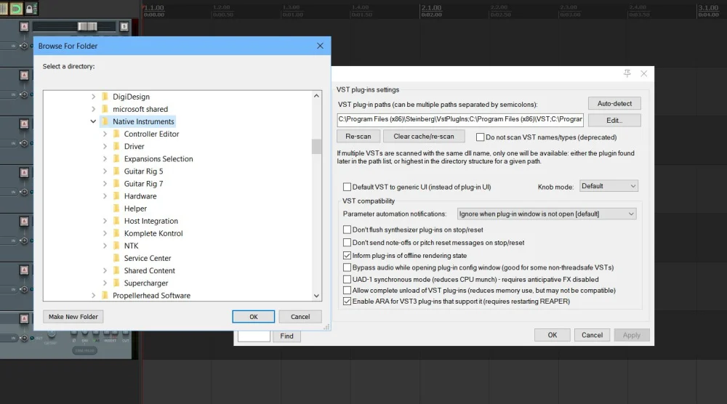Expand the Komplete Kontrol folder
This screenshot has height=404, width=727.
[x=105, y=233]
